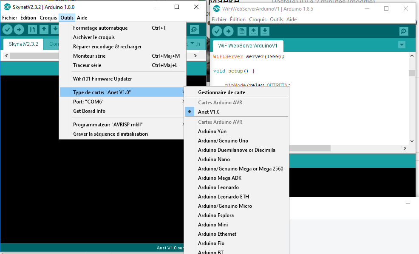Choose Archiver le croquis
This screenshot has height=254, width=419.
click(x=122, y=37)
